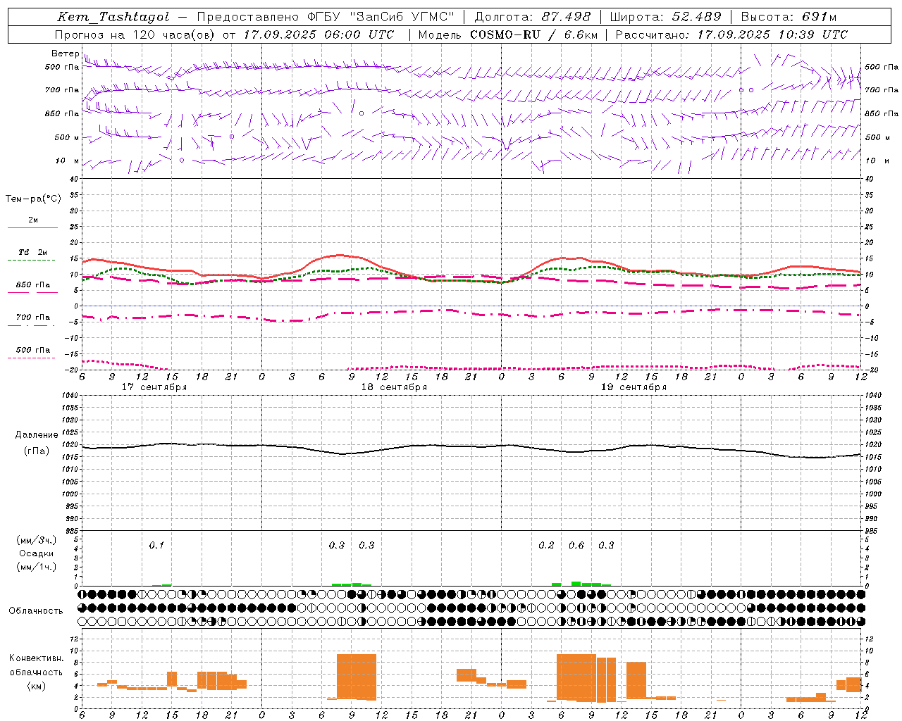
Task: Click the "Td 2м" dew point legend entry
Action: [32, 252]
